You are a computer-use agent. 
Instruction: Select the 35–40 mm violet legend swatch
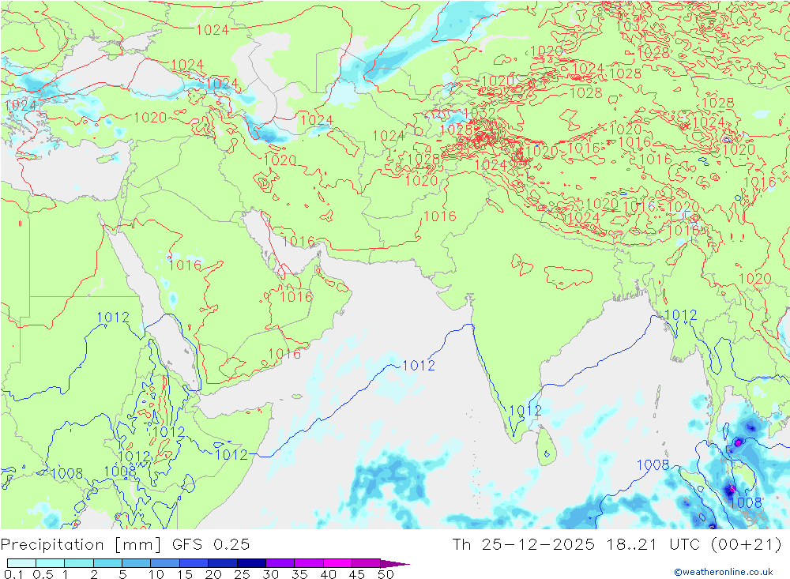pos(308,563)
